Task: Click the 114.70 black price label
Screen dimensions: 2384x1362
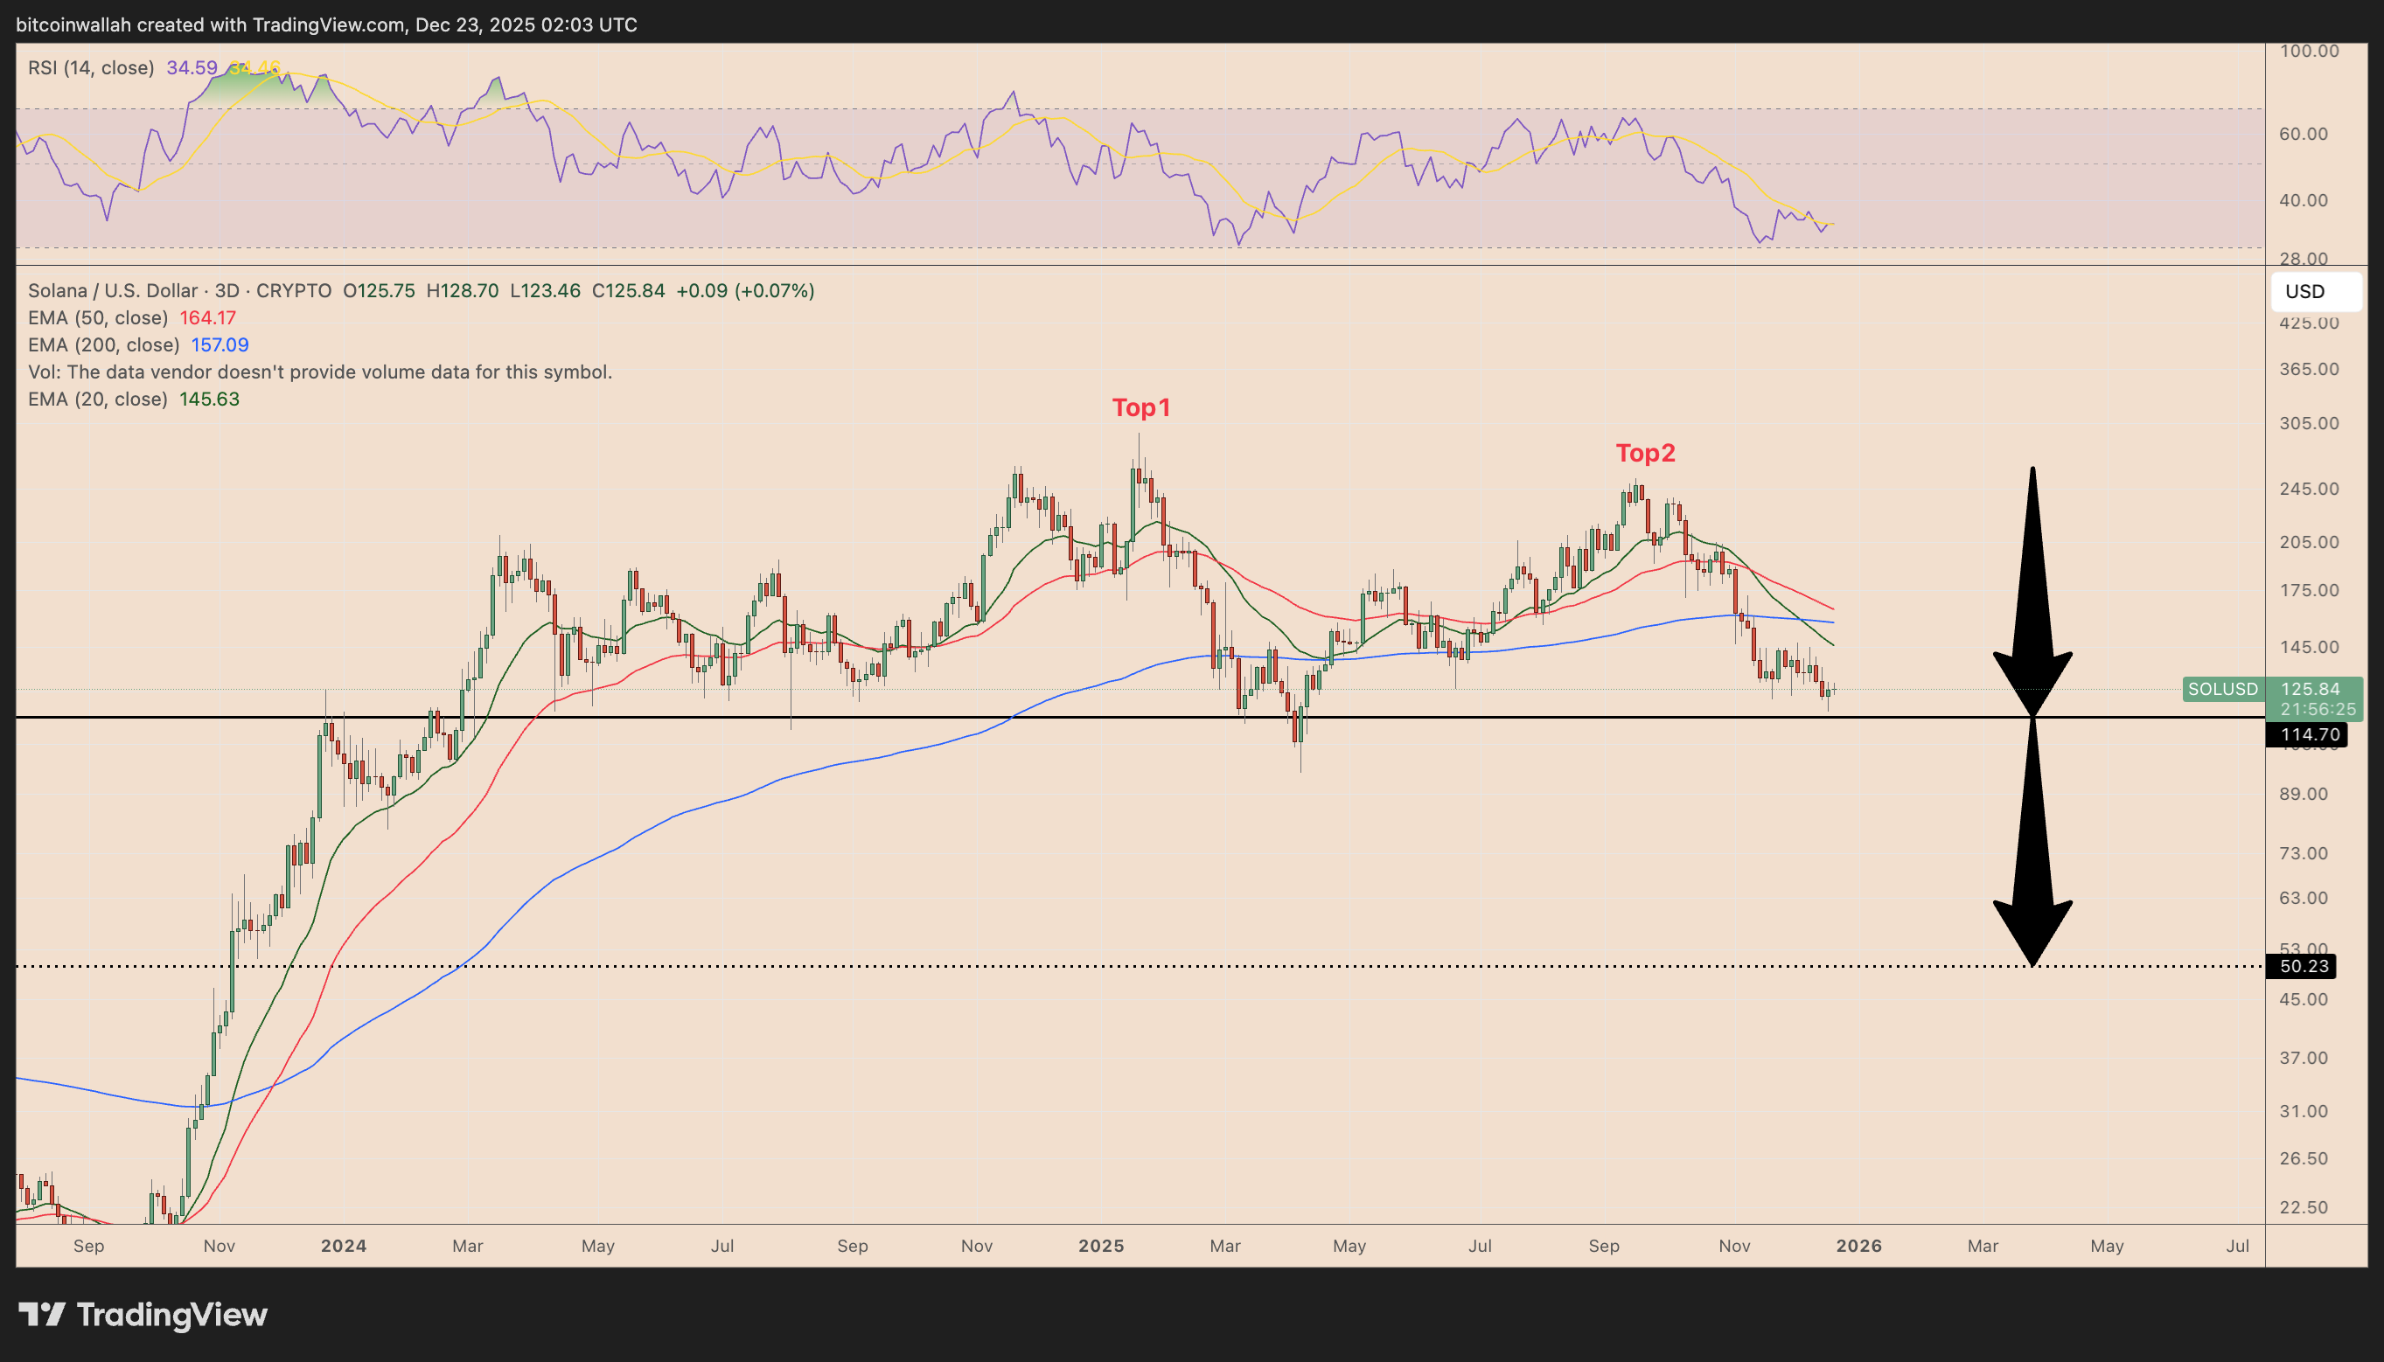Action: pos(2309,734)
